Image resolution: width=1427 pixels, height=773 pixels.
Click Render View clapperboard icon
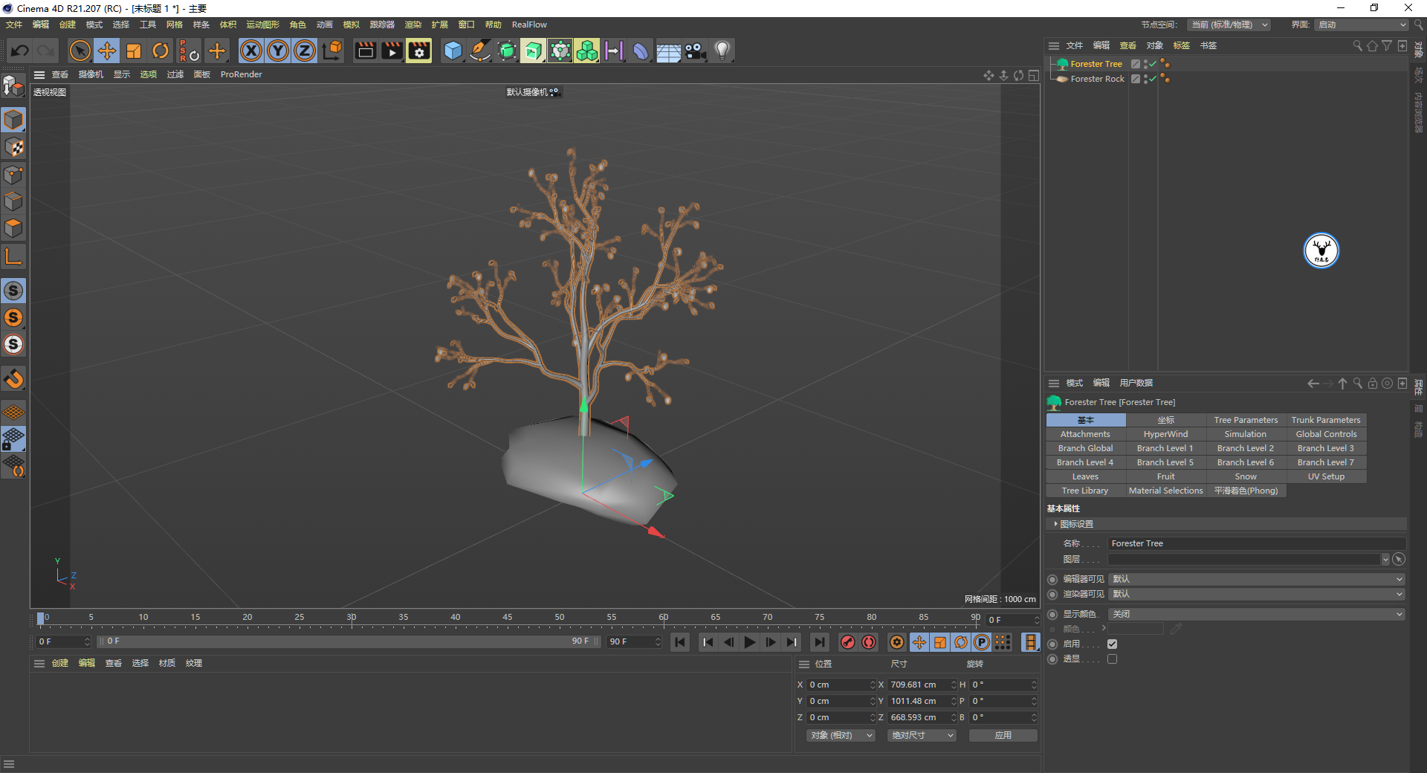tap(365, 51)
